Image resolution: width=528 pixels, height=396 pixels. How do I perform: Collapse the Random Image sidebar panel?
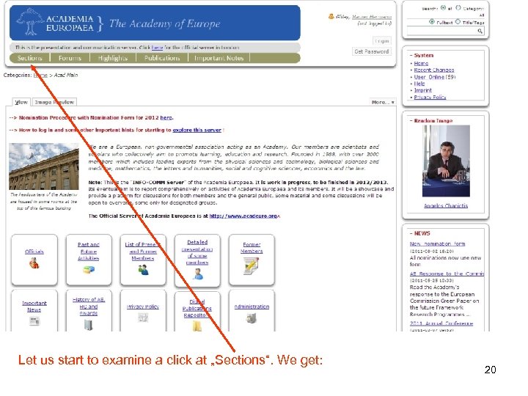411,120
